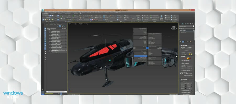
Task: Select the Bridge polygons tool
Action: pyautogui.click(x=126, y=16)
